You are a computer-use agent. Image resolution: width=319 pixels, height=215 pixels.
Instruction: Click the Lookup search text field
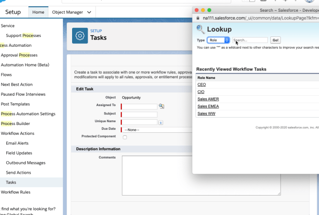coord(250,40)
